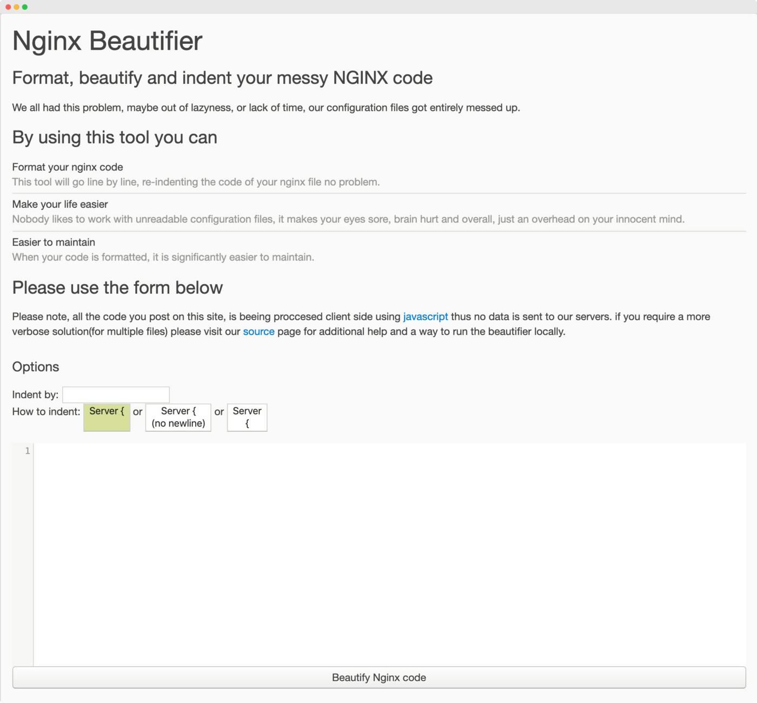Click the "Make your life easier" text
The height and width of the screenshot is (703, 757).
point(60,205)
